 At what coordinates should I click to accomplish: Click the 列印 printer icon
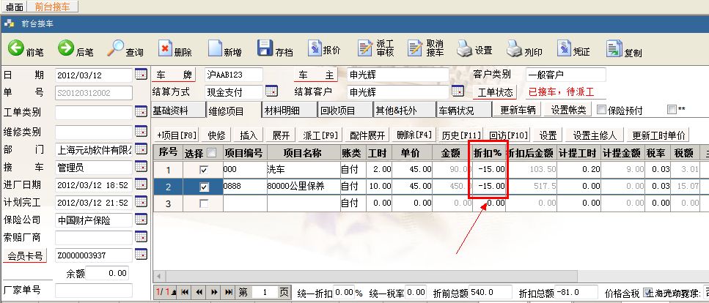click(x=513, y=50)
